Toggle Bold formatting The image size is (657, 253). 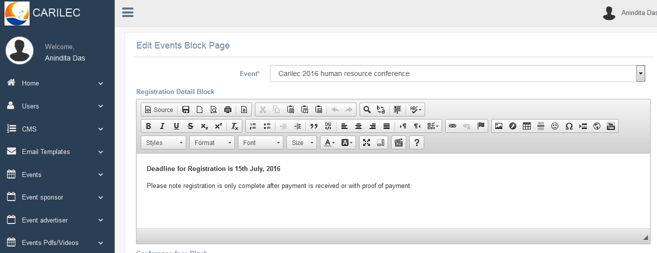tap(148, 126)
